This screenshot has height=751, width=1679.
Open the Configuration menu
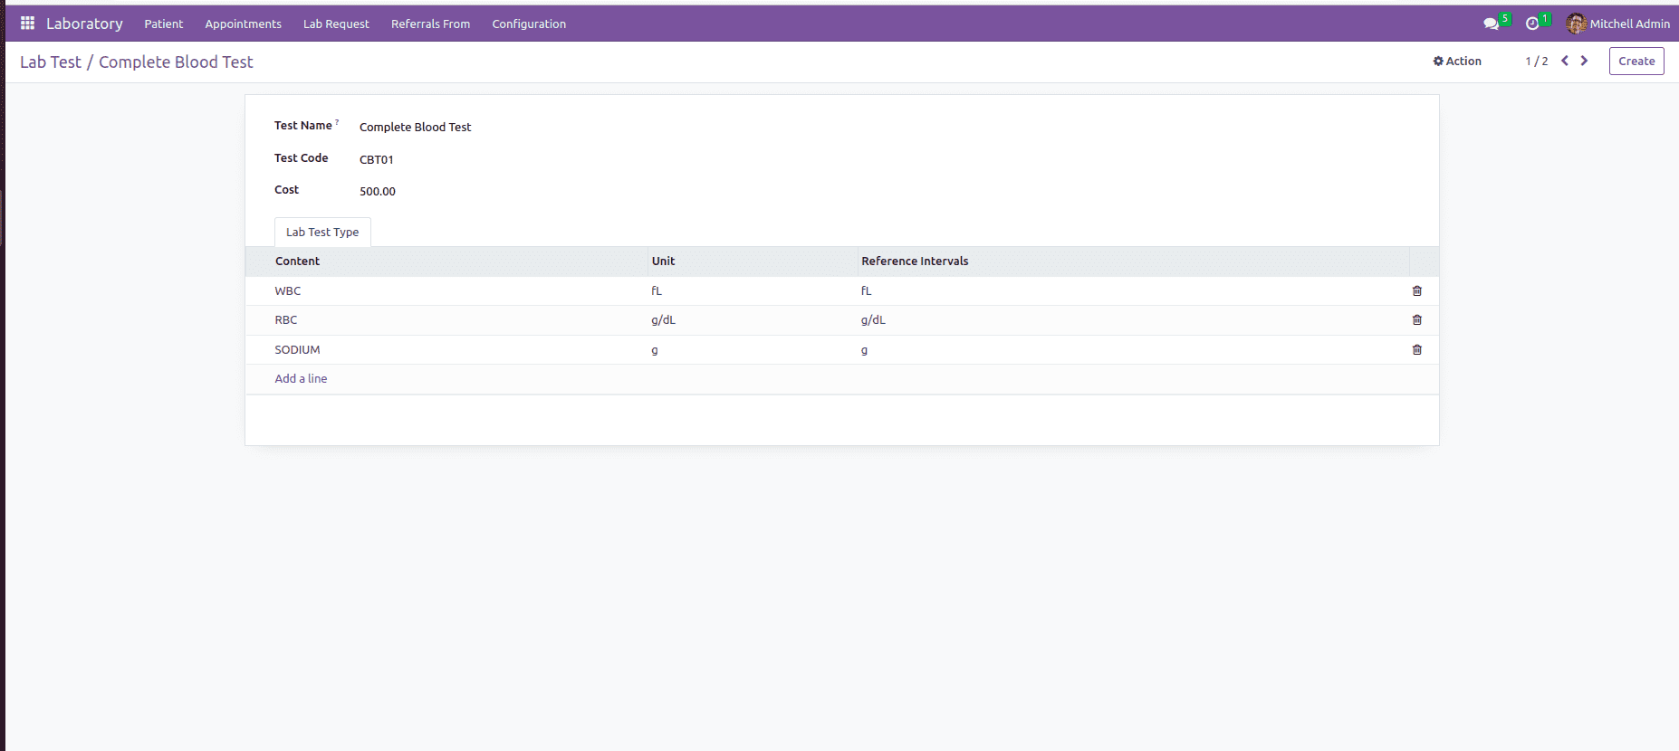click(x=529, y=24)
